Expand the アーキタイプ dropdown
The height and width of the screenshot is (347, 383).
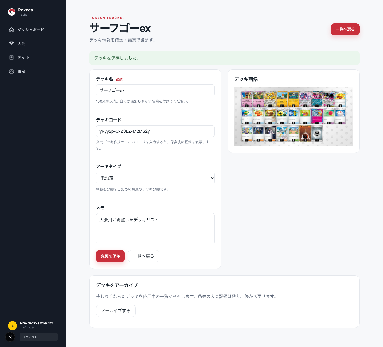[x=155, y=178]
